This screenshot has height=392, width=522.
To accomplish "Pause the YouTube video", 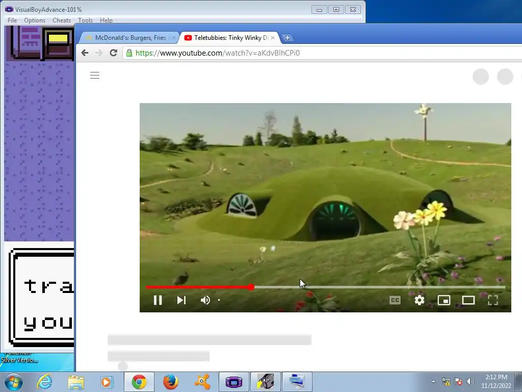I will point(158,300).
